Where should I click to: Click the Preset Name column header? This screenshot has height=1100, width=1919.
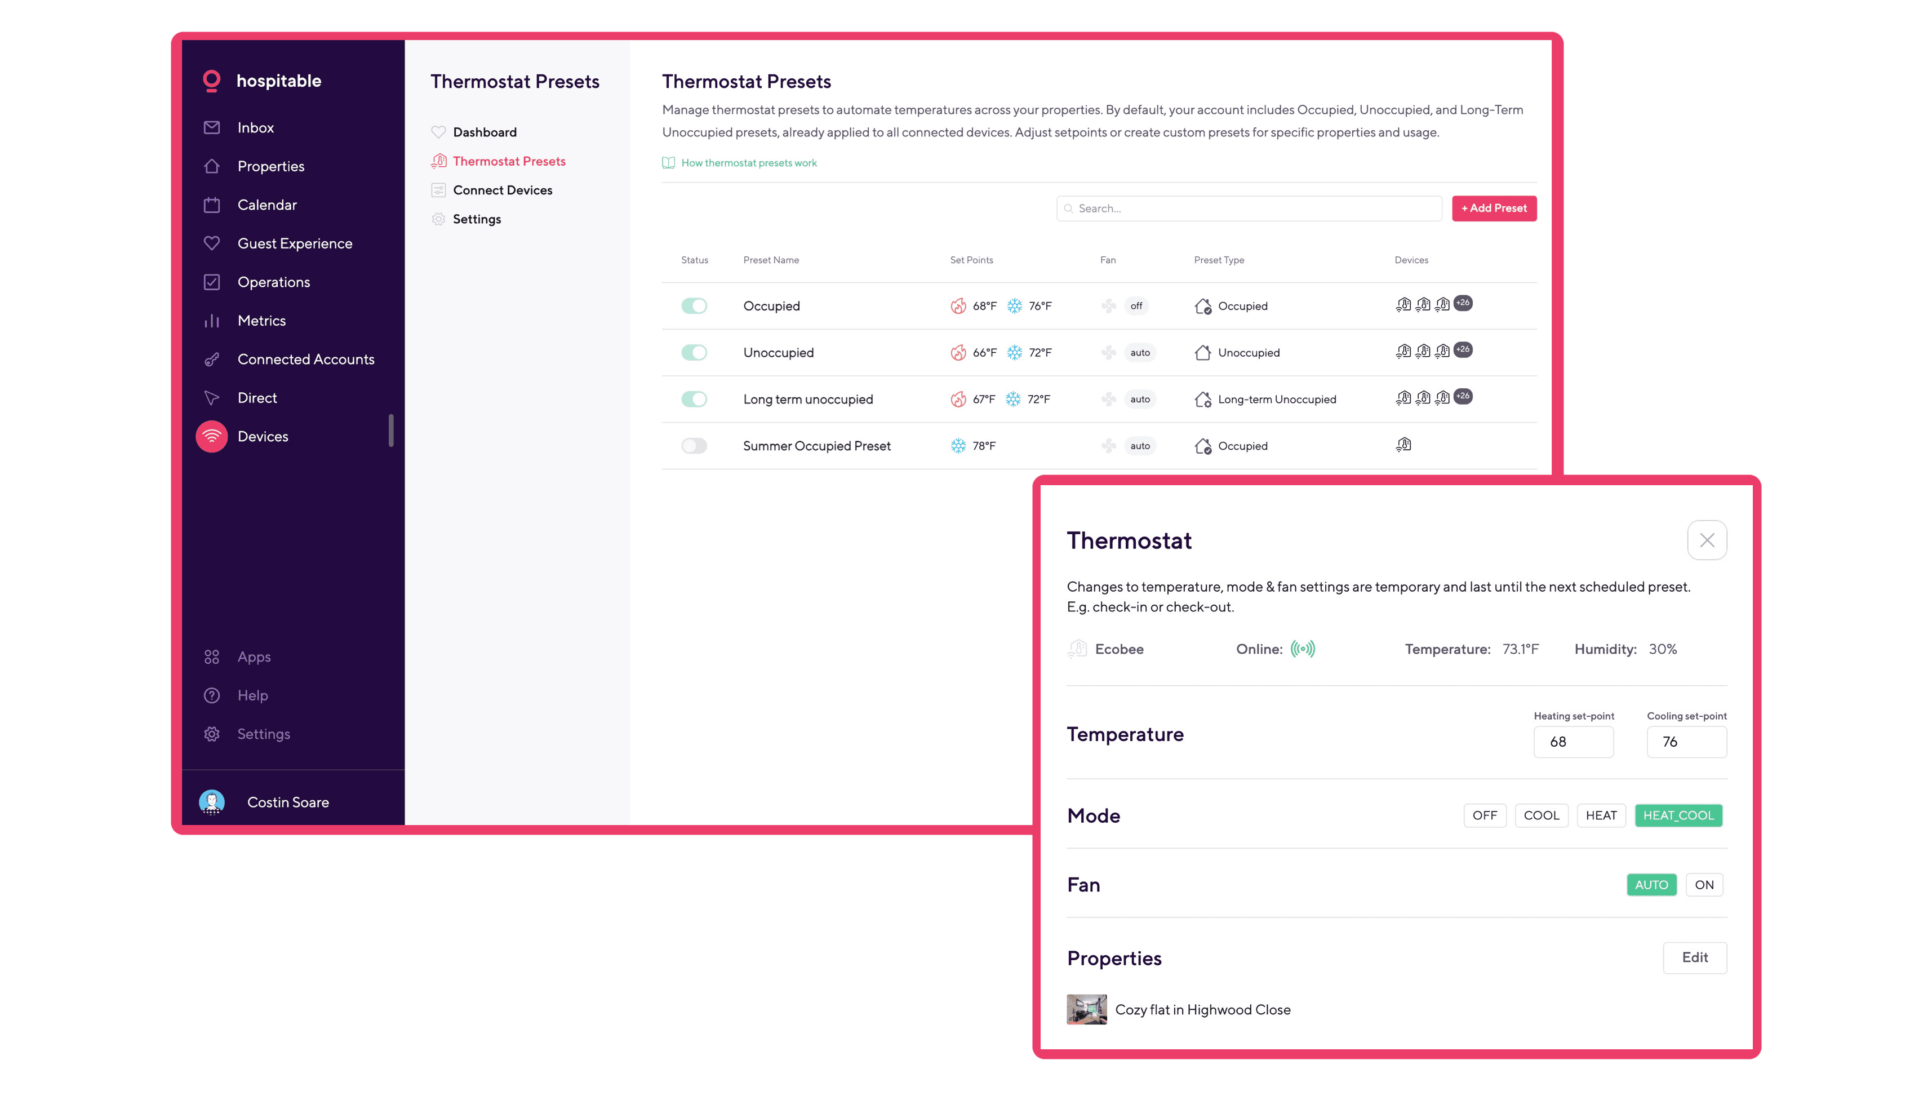point(770,260)
